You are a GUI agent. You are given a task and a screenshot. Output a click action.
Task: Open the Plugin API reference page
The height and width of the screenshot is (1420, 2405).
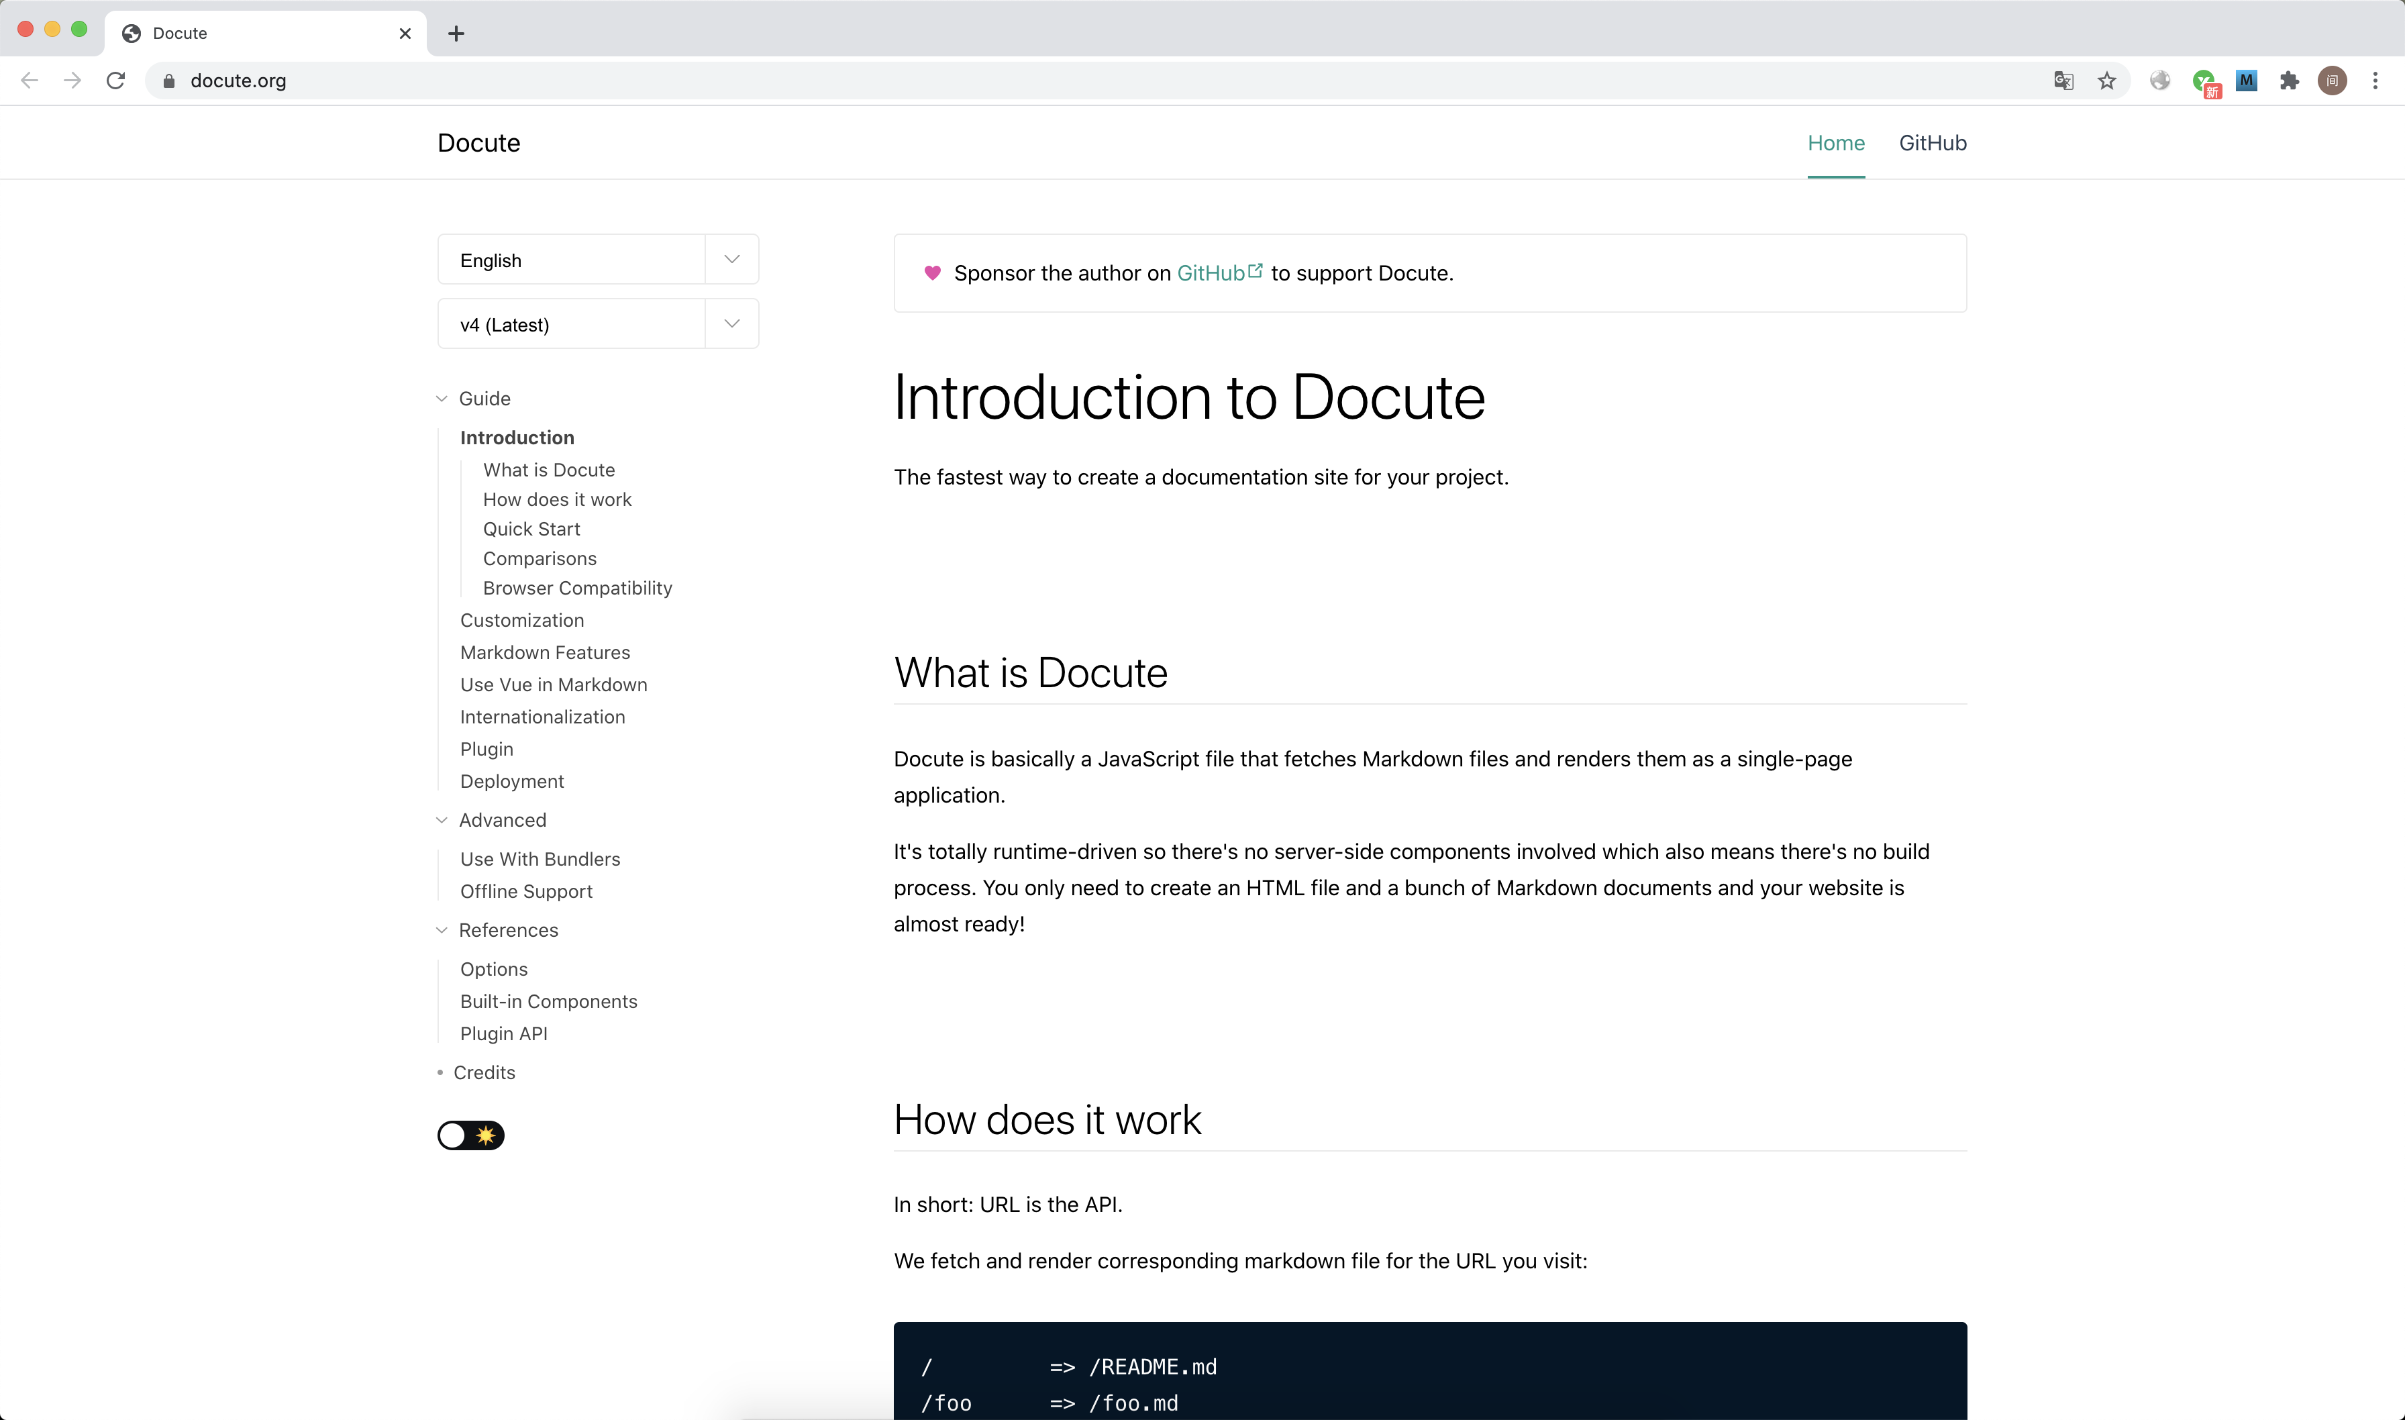(504, 1033)
